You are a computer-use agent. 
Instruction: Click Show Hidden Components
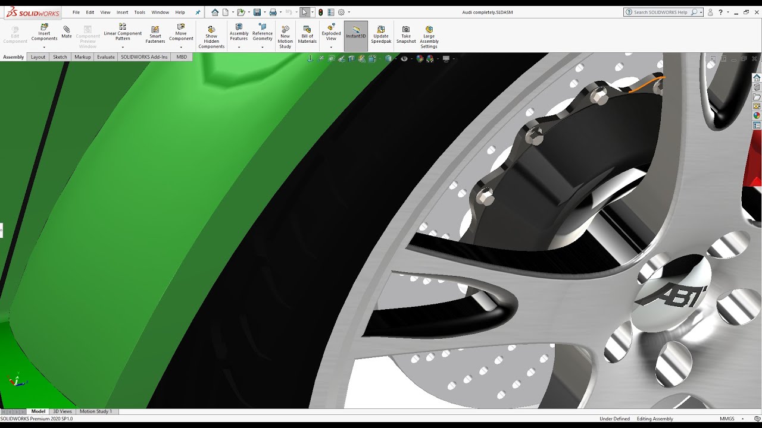(x=211, y=37)
